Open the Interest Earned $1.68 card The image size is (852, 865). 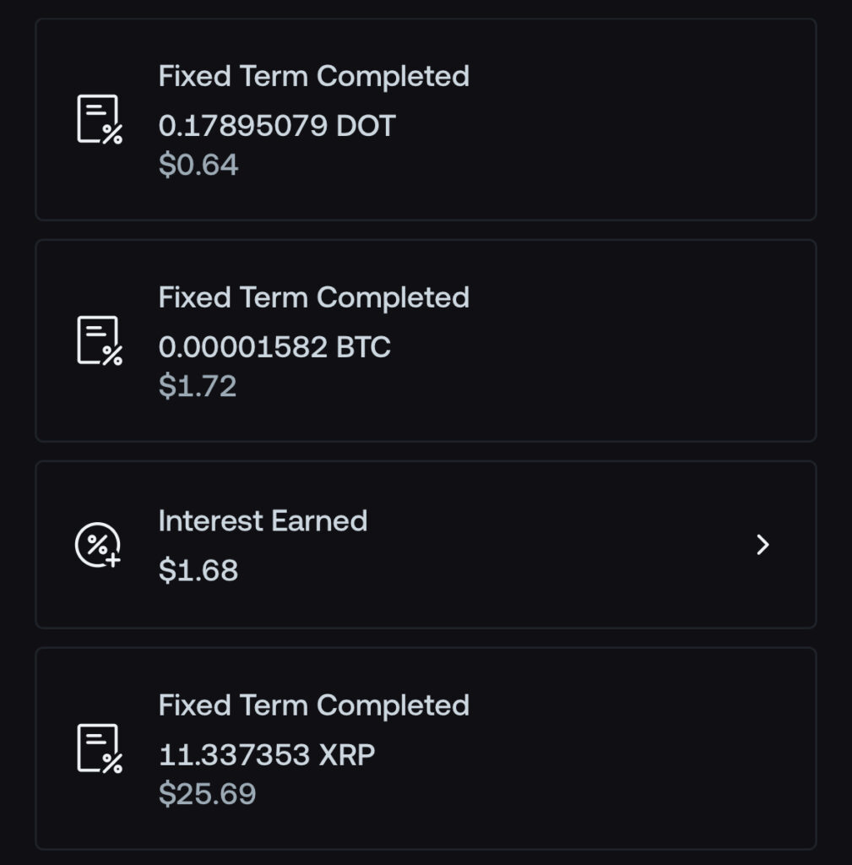(426, 545)
